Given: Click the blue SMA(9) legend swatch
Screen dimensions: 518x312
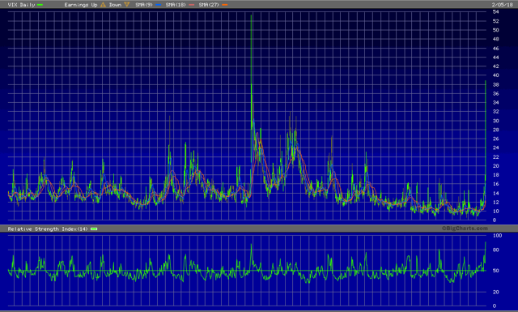Looking at the screenshot, I should click(x=159, y=5).
